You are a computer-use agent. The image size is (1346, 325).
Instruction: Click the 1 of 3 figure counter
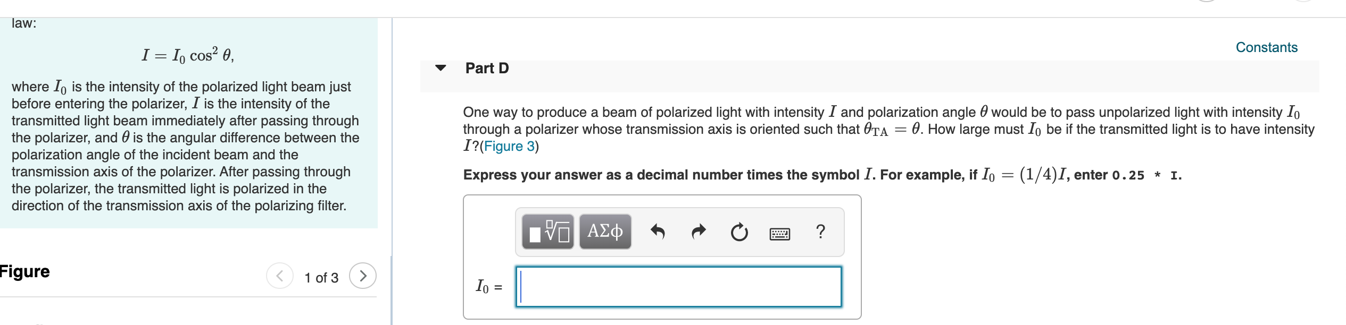tap(321, 277)
